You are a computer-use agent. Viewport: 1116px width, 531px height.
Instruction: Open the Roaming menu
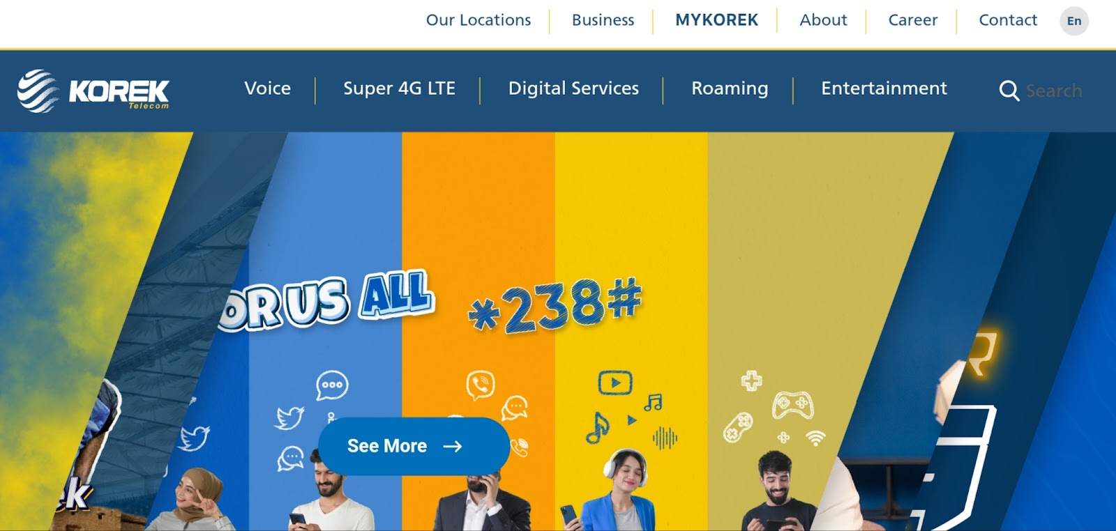point(730,88)
